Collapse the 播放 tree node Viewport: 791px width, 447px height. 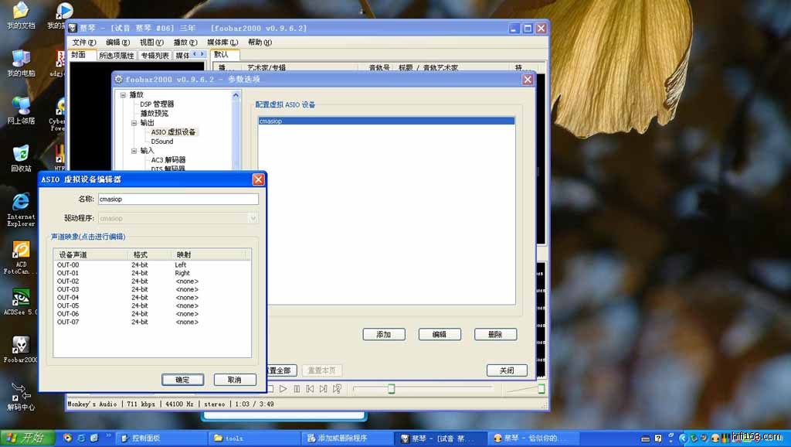[122, 95]
